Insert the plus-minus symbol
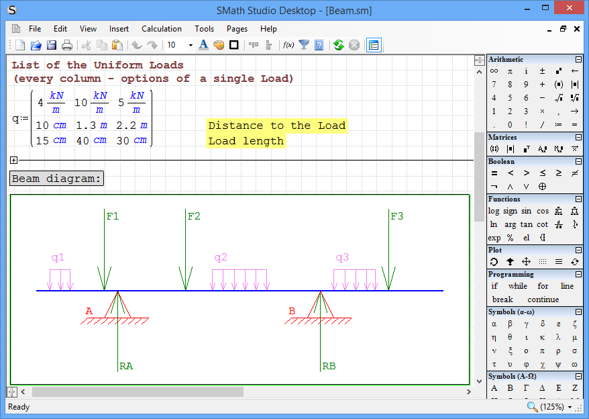589x419 pixels. point(542,71)
